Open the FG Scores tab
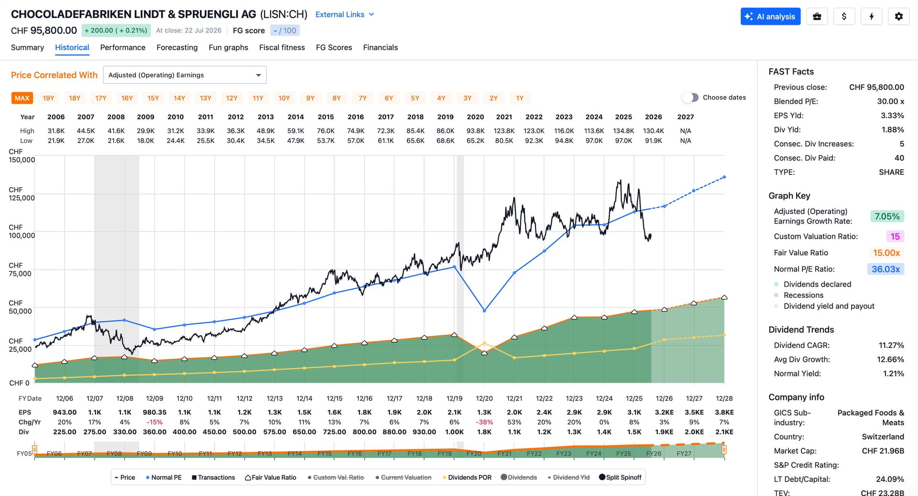The width and height of the screenshot is (918, 496). pos(334,47)
